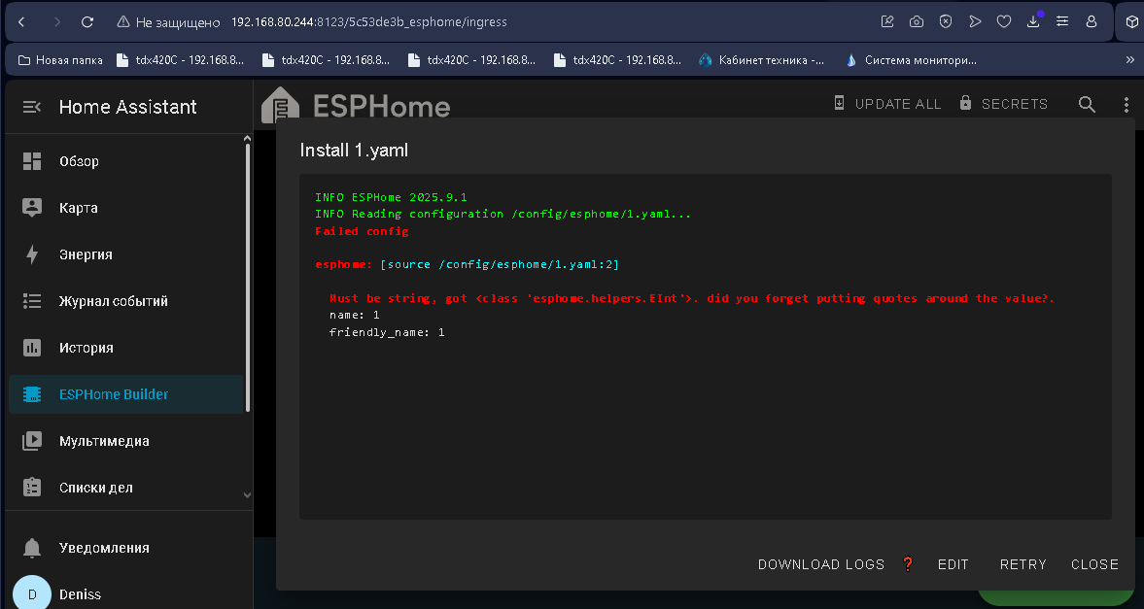Screen dimensions: 1144x609
Task: Click the browser address bar URL
Action: 369,21
